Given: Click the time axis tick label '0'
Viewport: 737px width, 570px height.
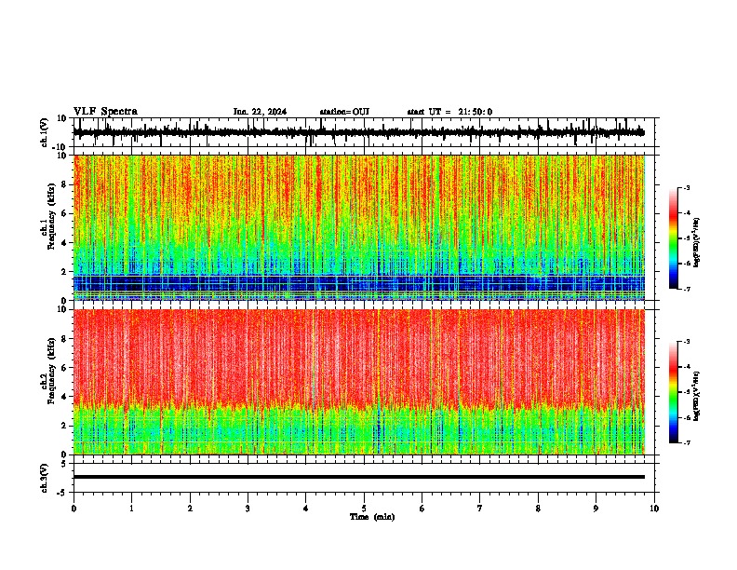Looking at the screenshot, I should [x=74, y=509].
